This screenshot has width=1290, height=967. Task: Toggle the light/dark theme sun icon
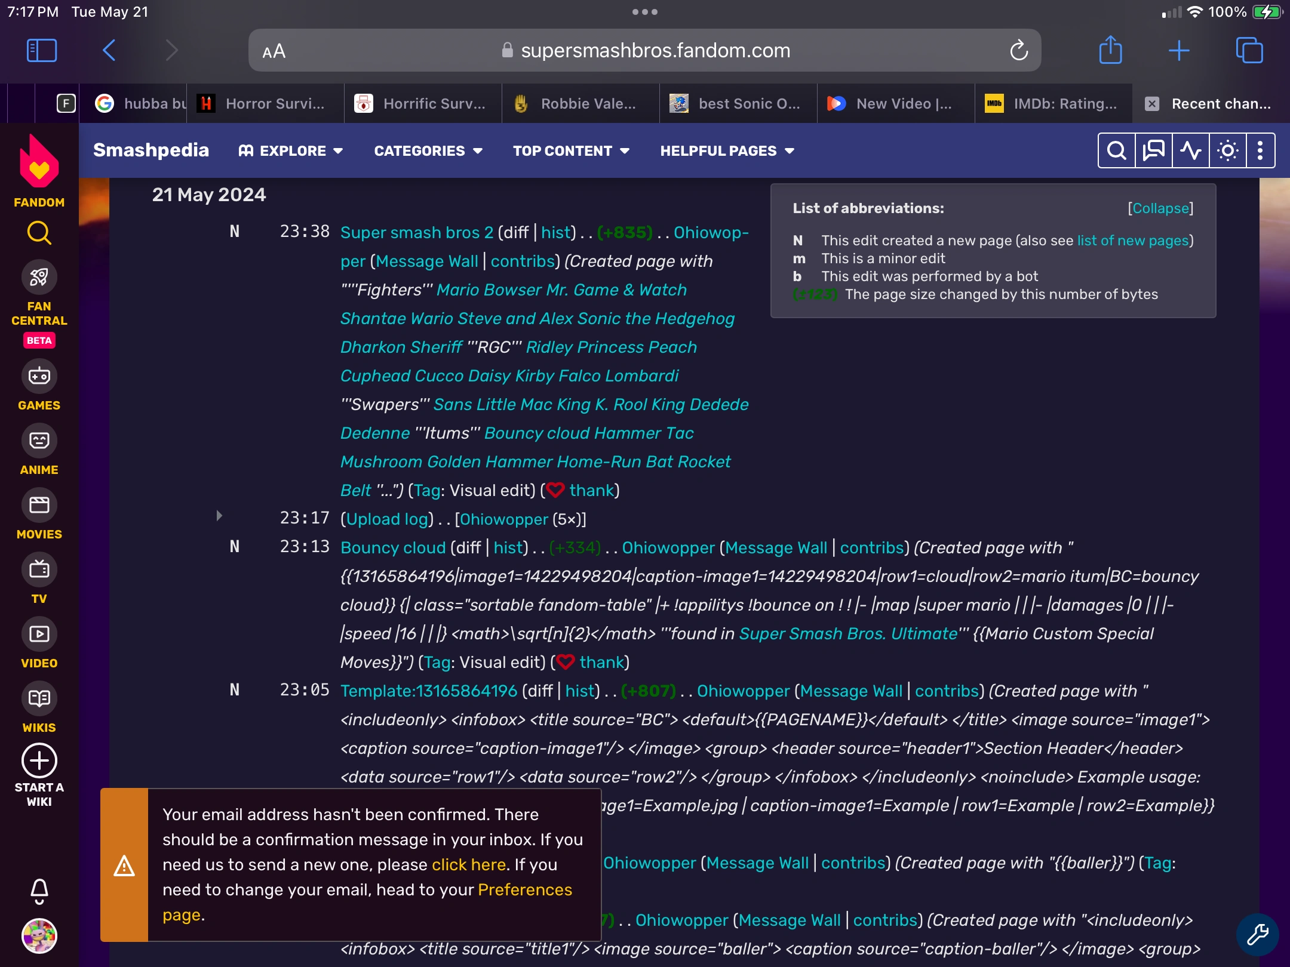pos(1227,150)
